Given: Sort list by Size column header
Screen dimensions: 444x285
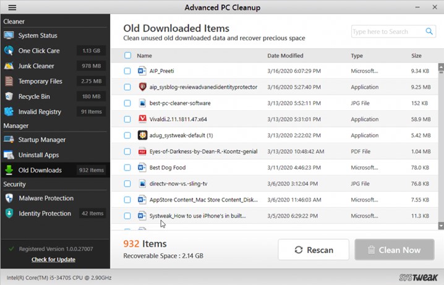Looking at the screenshot, I should pyautogui.click(x=416, y=56).
